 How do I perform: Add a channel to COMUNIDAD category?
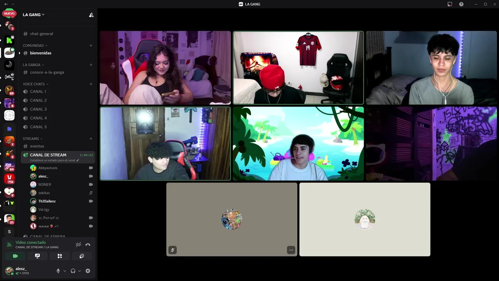coord(91,45)
